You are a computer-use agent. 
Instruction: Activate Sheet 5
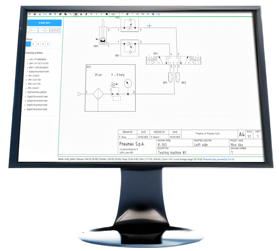48,43
